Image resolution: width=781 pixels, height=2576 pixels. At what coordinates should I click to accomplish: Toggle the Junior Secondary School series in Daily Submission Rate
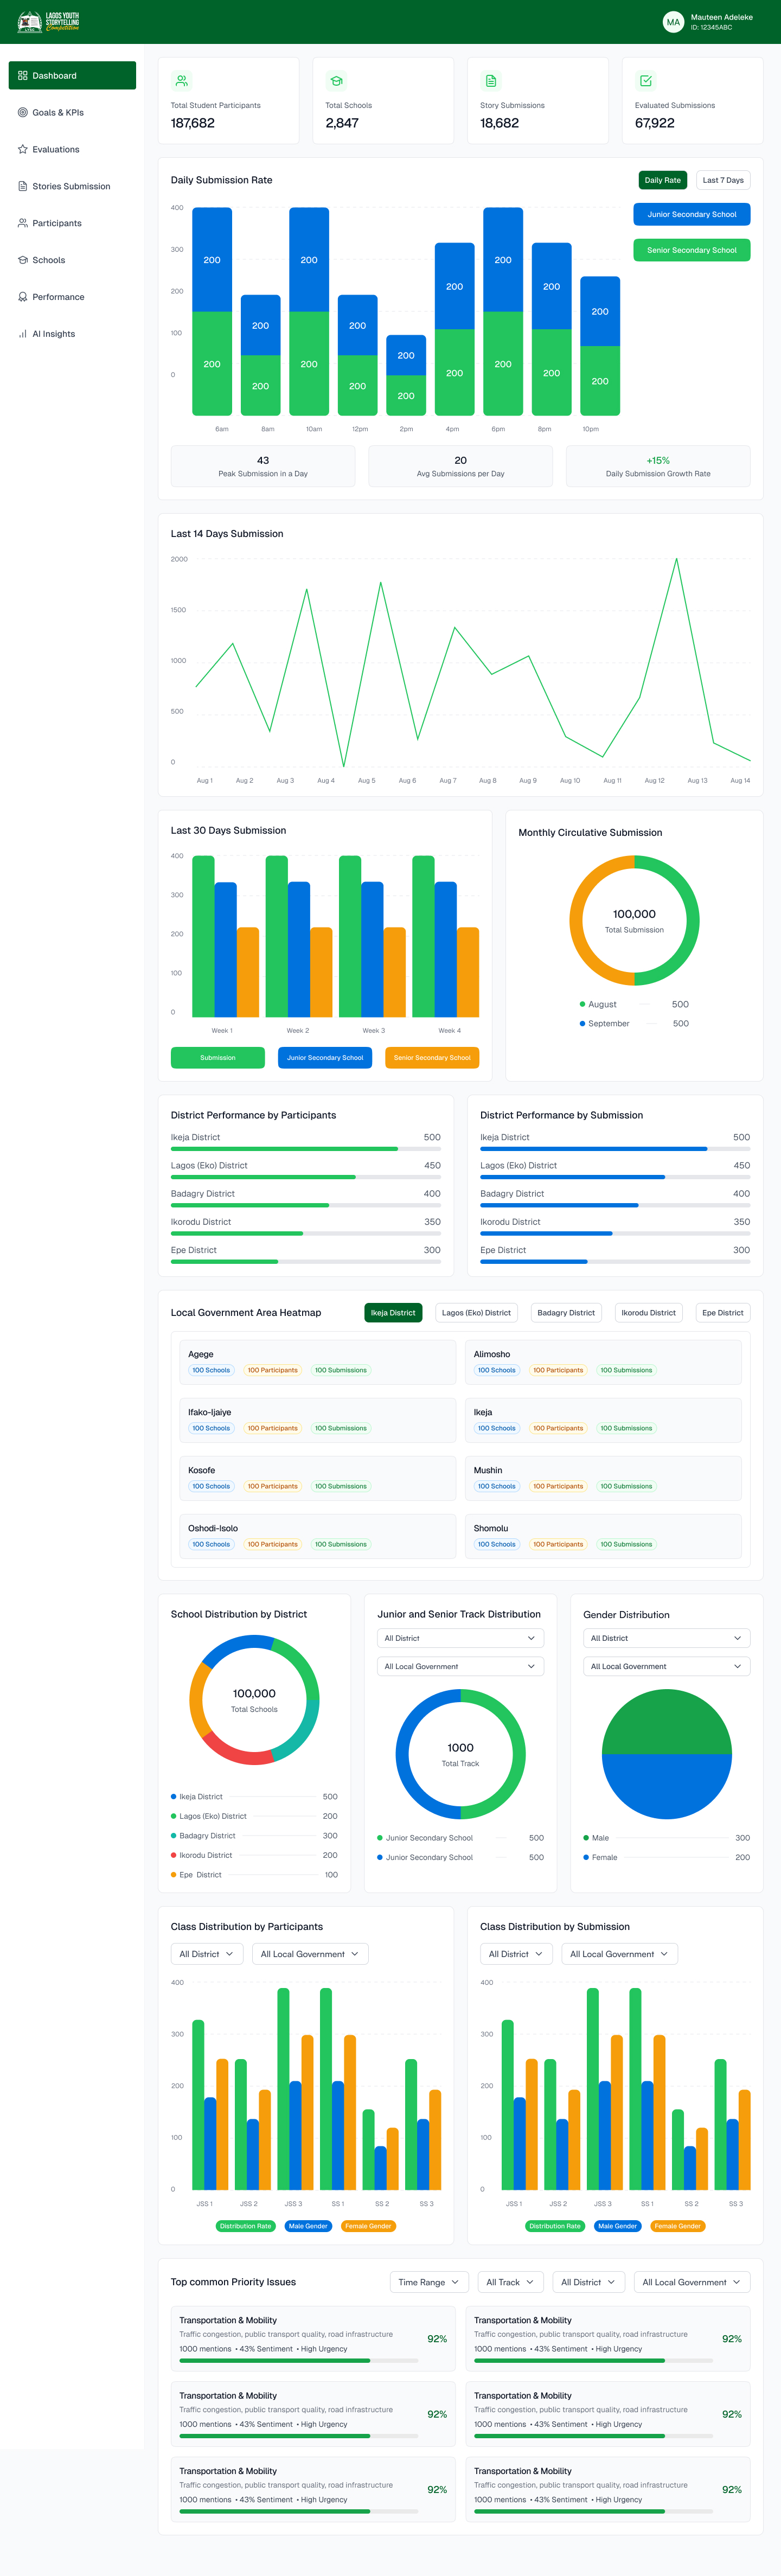[x=691, y=214]
